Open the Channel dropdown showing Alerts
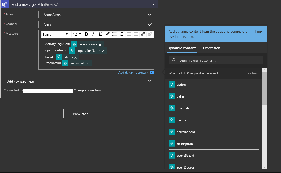 tap(96, 24)
